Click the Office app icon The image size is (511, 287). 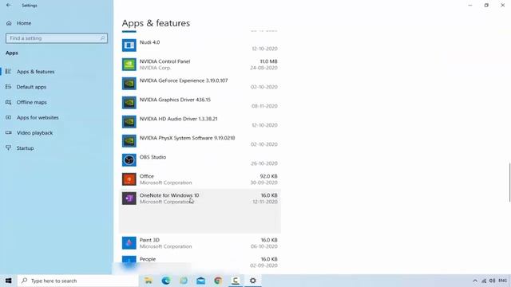pyautogui.click(x=129, y=179)
